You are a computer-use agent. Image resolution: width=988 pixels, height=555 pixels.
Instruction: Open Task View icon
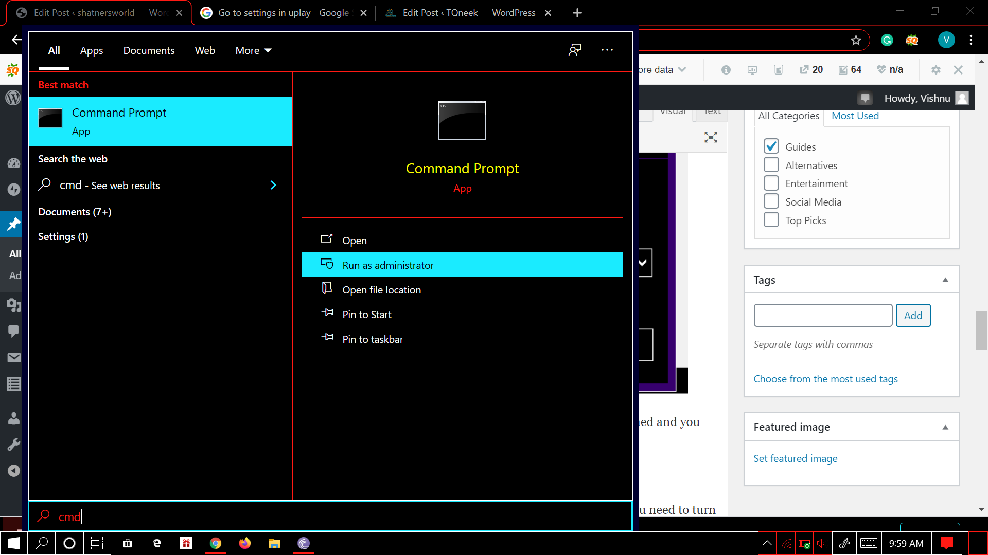click(x=97, y=543)
